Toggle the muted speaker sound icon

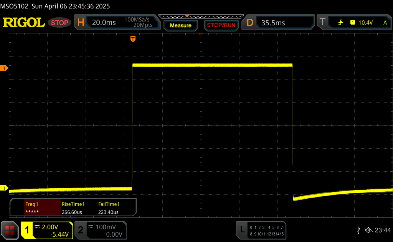pyautogui.click(x=368, y=230)
